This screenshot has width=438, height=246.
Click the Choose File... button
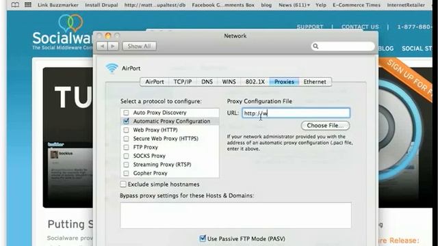[325, 126]
